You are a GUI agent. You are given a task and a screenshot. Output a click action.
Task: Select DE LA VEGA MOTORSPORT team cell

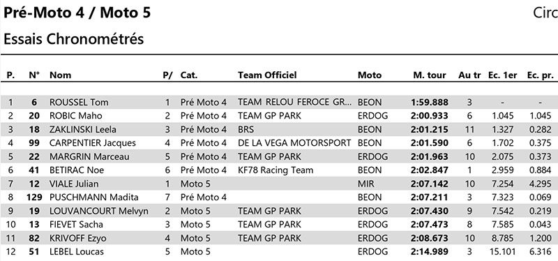(294, 143)
